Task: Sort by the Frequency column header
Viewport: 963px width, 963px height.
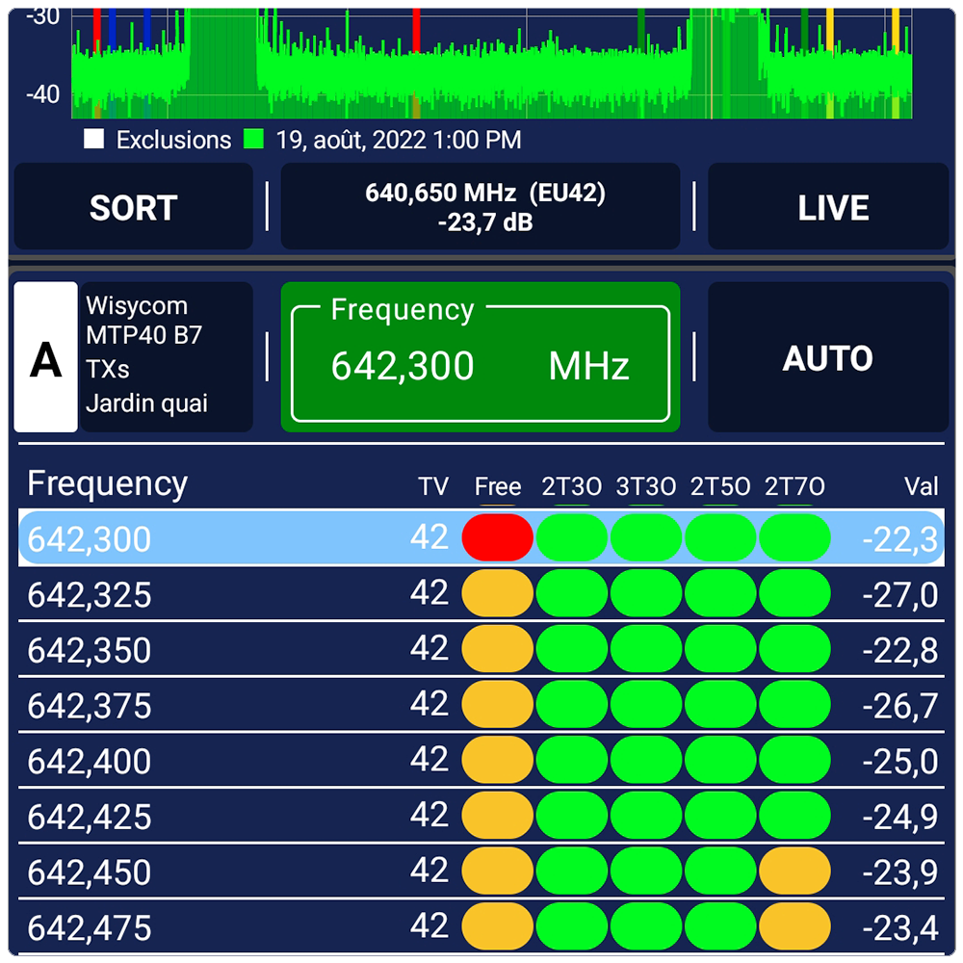Action: (108, 484)
